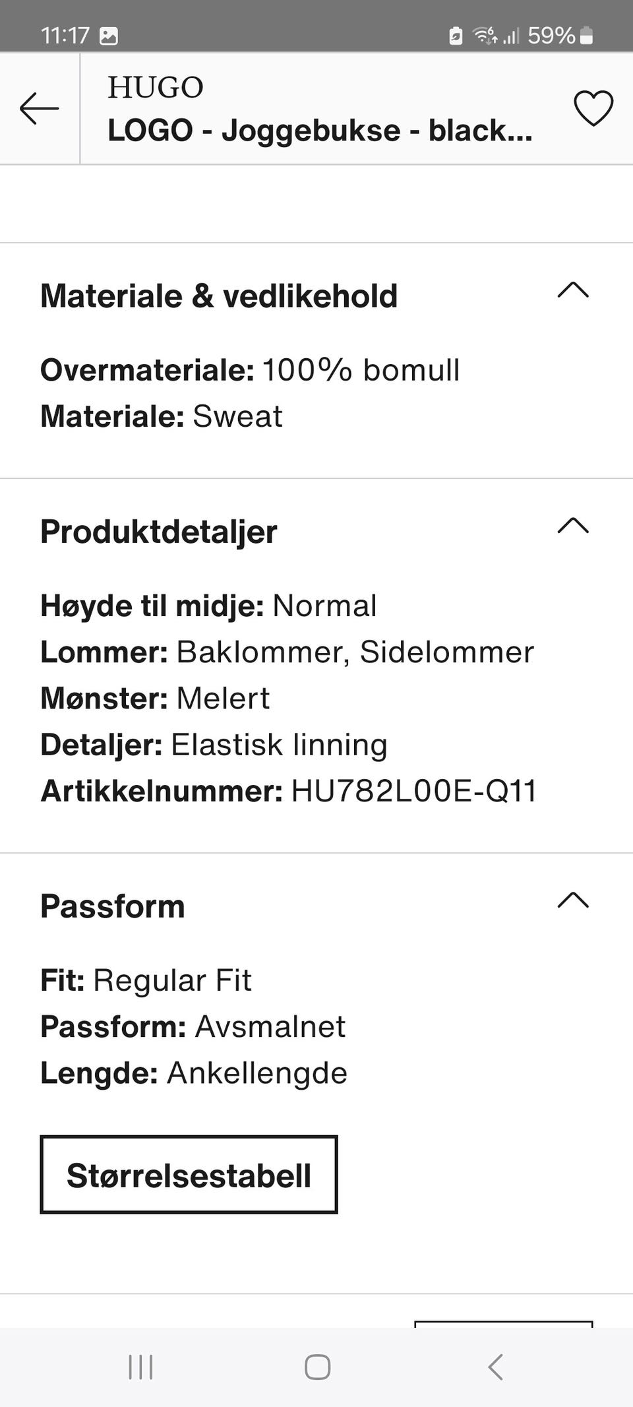Collapse Produktdetaljer section using its chevron
This screenshot has height=1407, width=633.
[x=573, y=526]
